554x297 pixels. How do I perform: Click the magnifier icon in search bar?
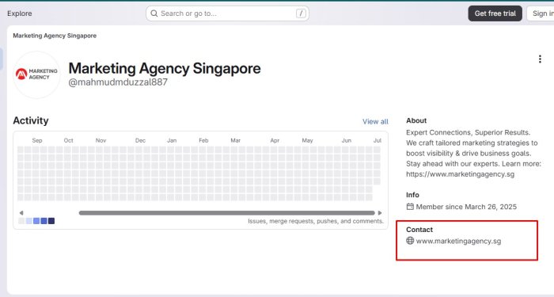[154, 13]
